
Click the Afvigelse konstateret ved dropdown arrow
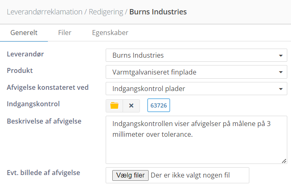click(x=281, y=89)
